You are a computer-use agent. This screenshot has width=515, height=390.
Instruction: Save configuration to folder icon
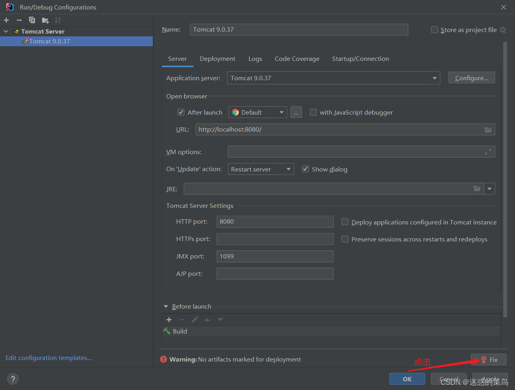pyautogui.click(x=45, y=20)
